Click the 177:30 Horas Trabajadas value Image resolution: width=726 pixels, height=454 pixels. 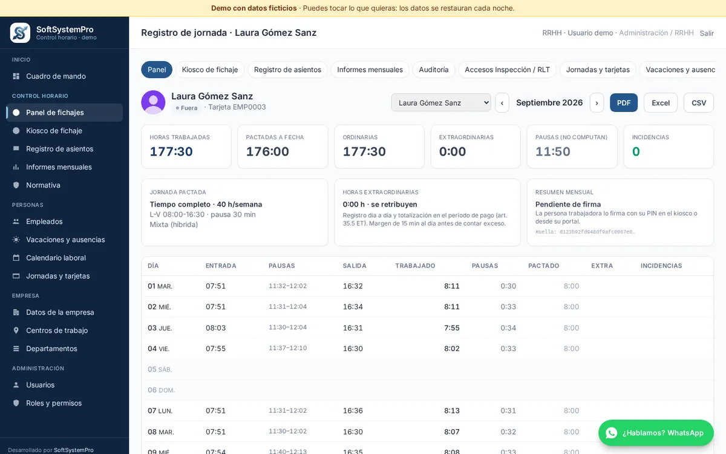[x=171, y=152]
